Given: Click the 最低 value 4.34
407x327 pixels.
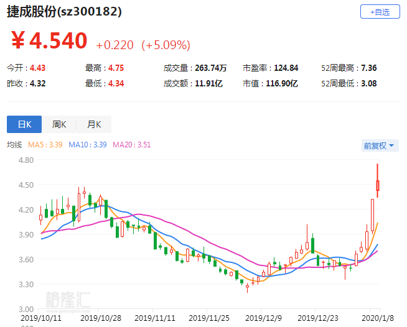Looking at the screenshot, I should (116, 83).
